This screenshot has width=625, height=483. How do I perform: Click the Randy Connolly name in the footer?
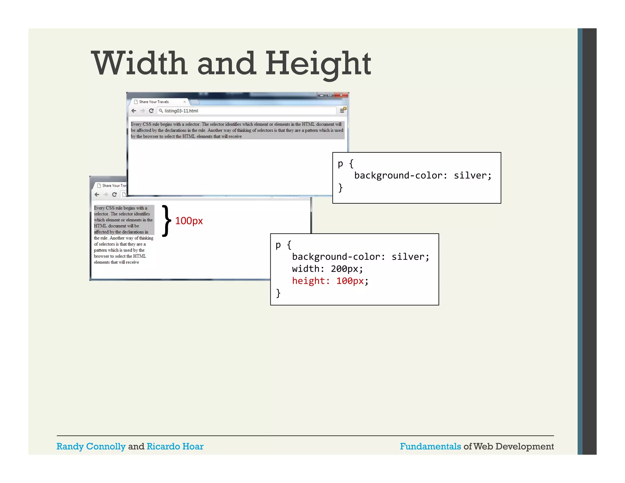click(x=91, y=446)
